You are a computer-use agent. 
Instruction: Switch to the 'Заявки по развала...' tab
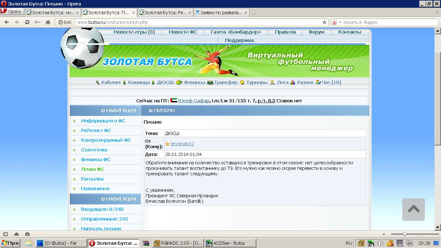pyautogui.click(x=221, y=13)
